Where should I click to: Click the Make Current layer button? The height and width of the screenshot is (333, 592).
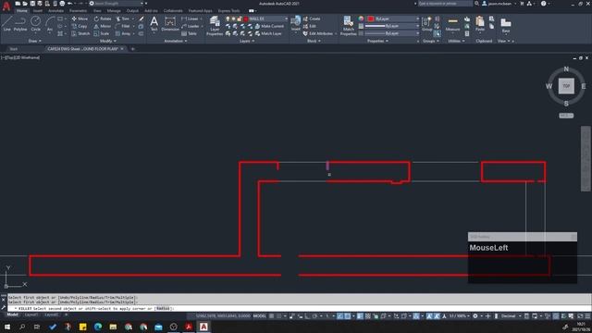point(269,26)
